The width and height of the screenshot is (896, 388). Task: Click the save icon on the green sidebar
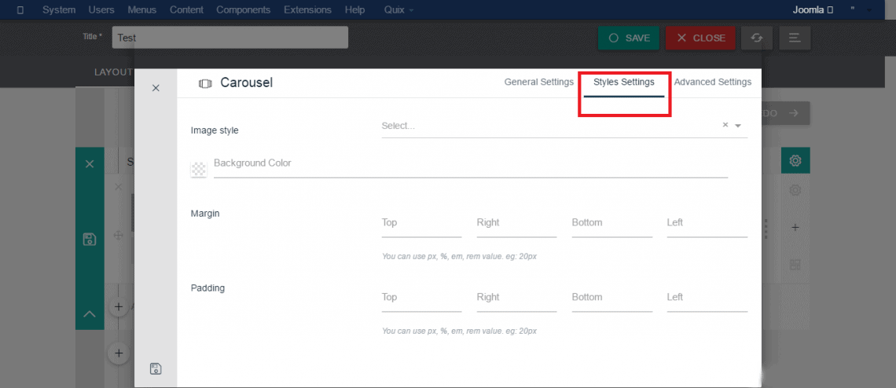click(90, 239)
